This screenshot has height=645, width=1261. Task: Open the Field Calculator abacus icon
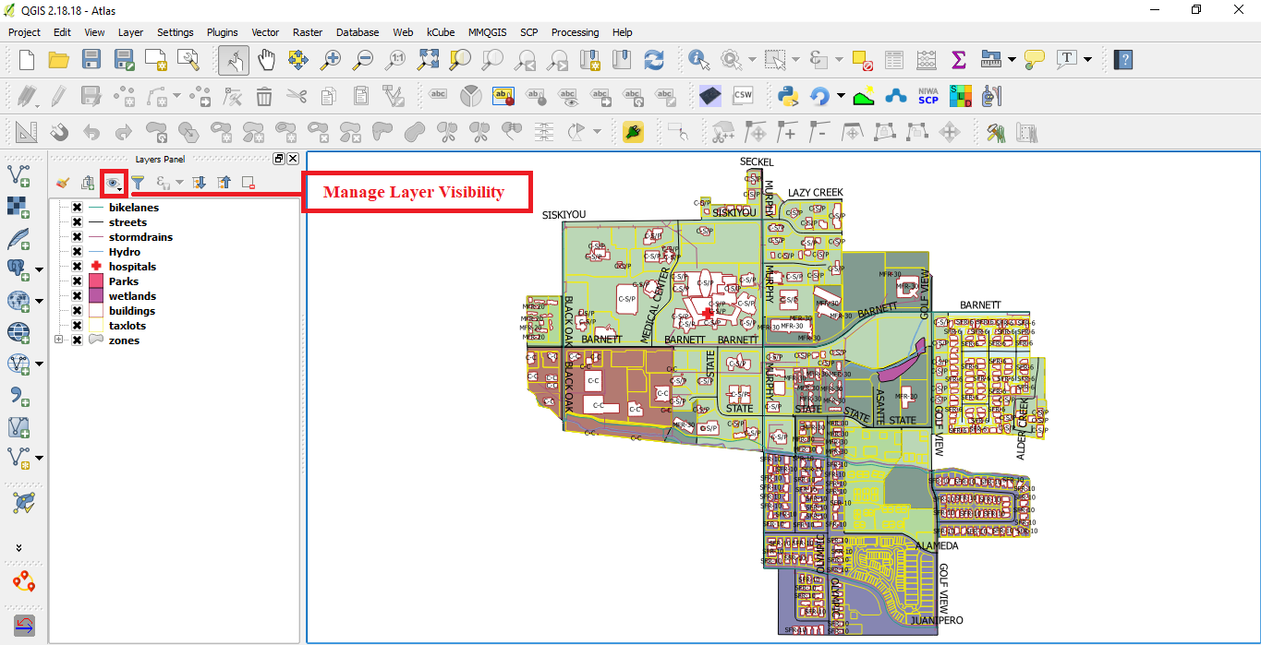(x=926, y=60)
